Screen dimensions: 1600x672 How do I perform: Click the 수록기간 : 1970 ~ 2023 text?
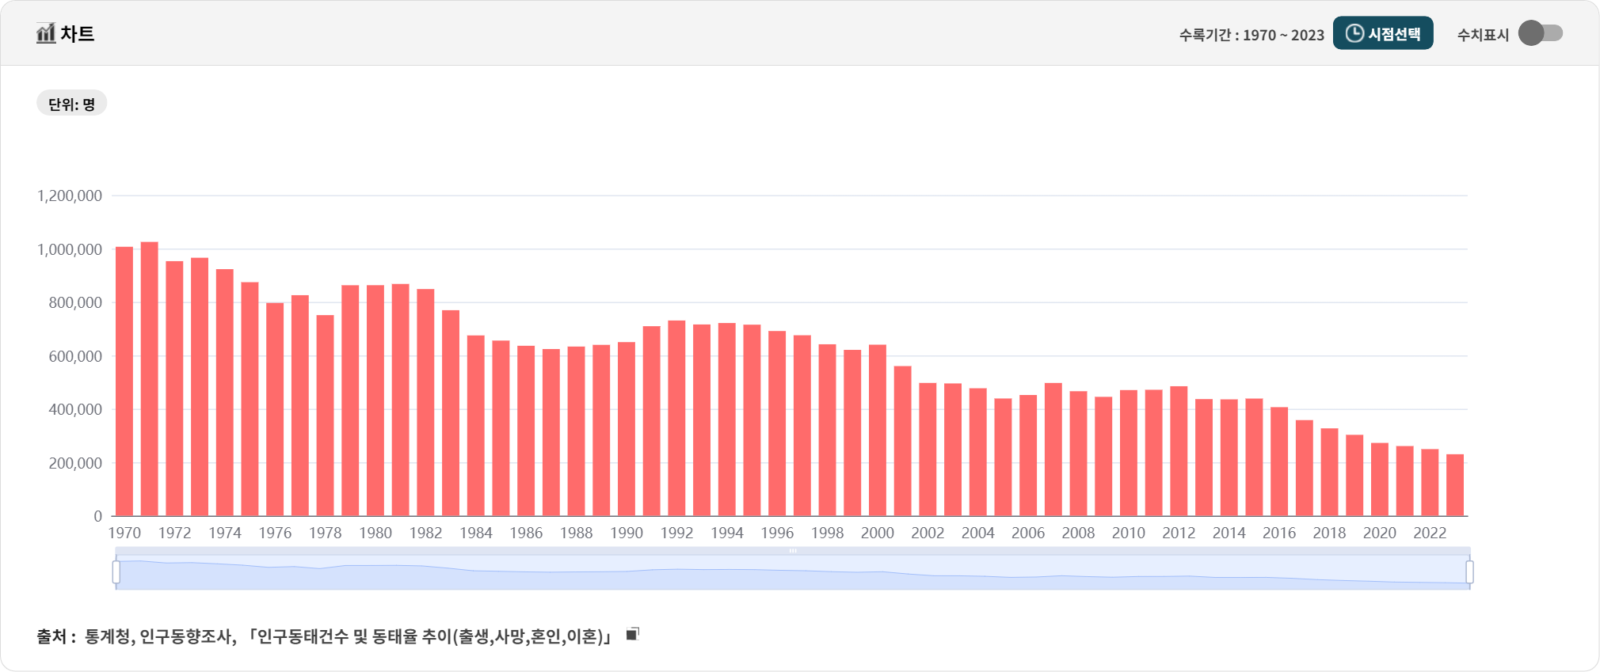click(1251, 35)
